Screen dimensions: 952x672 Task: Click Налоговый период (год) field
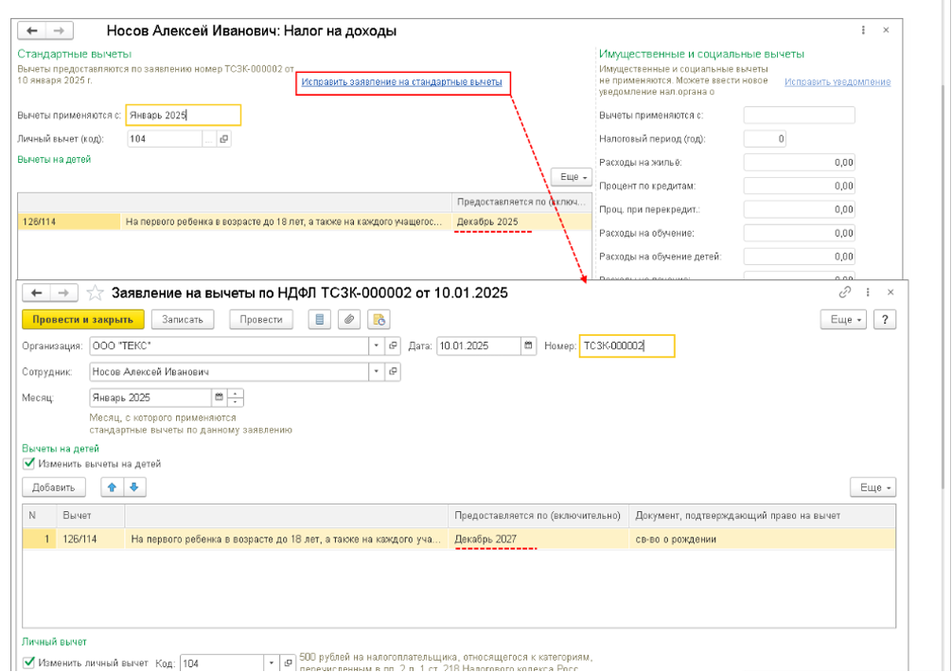click(x=765, y=139)
